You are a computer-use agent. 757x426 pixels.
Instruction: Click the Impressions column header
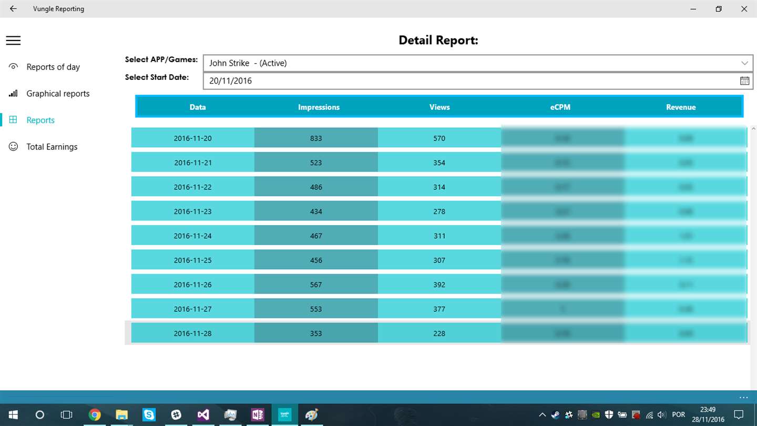tap(319, 107)
